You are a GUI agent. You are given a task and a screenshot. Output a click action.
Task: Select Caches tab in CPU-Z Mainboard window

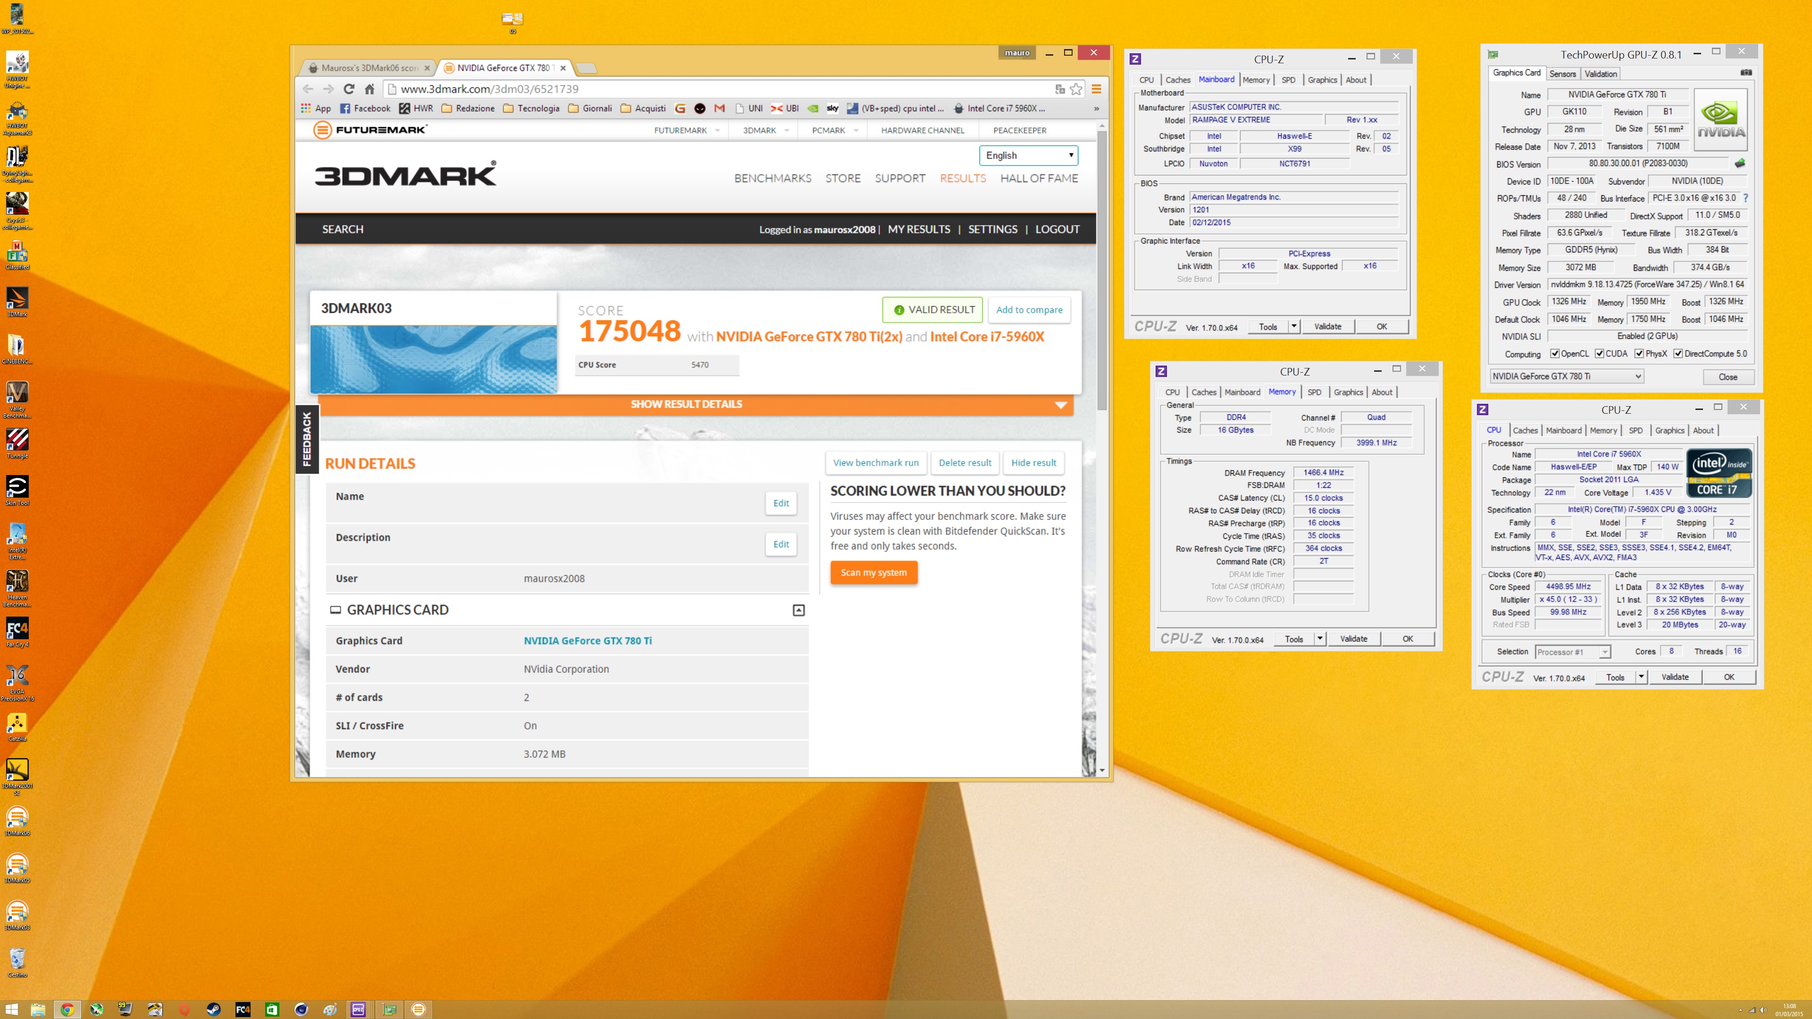(1177, 79)
